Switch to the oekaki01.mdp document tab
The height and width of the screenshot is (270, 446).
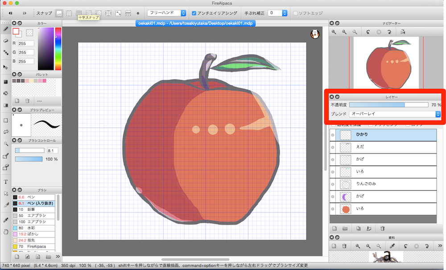(195, 23)
